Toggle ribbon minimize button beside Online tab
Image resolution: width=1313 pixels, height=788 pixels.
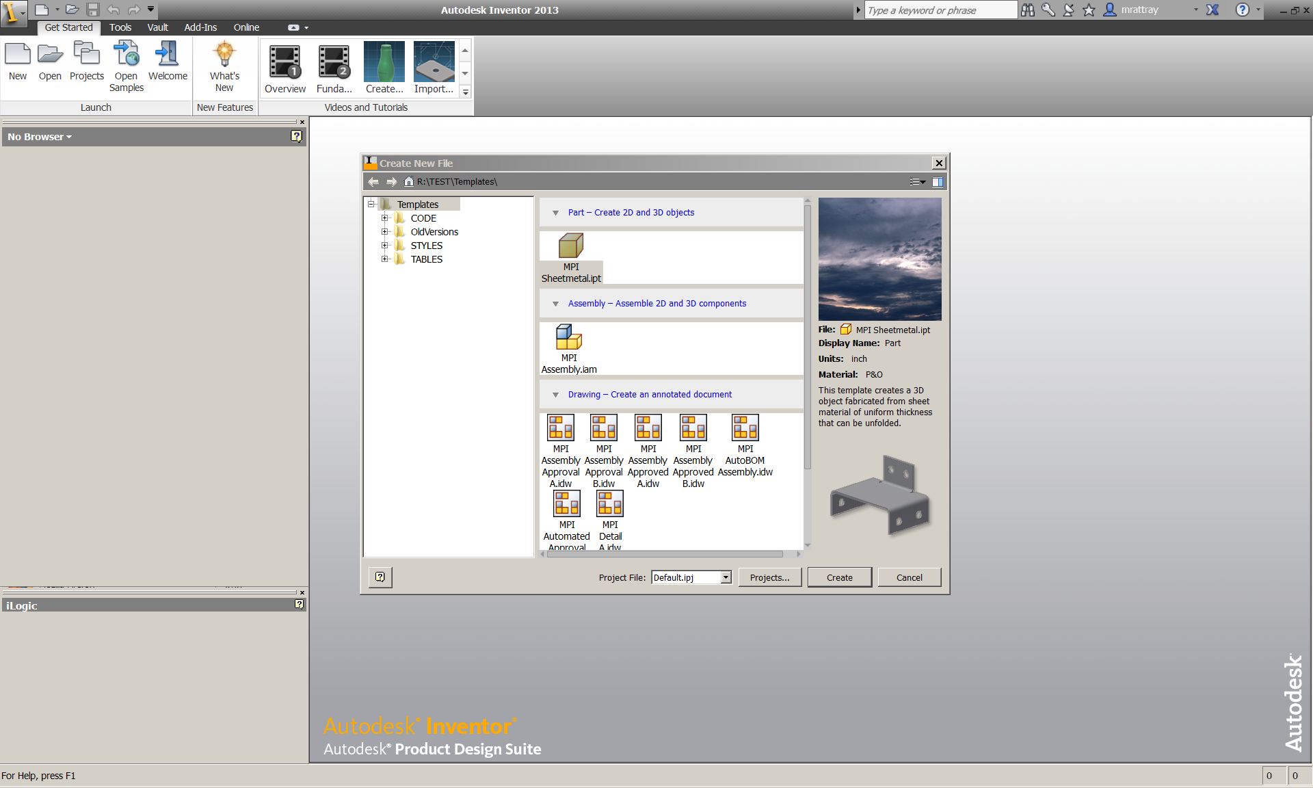293,27
